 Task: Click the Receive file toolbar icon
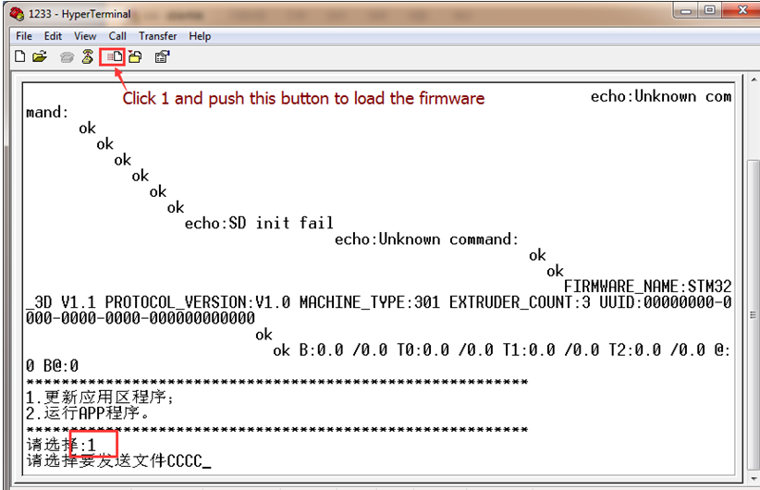tap(135, 56)
